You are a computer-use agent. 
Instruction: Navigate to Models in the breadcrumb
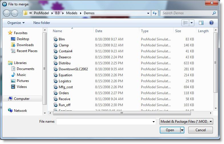point(72,13)
